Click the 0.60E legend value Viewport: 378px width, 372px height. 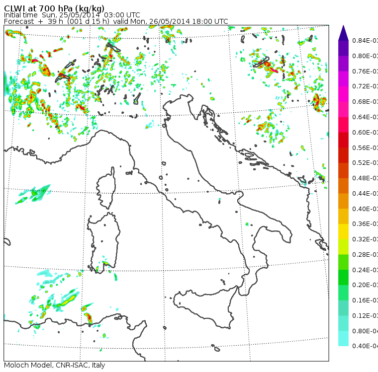pos(365,133)
